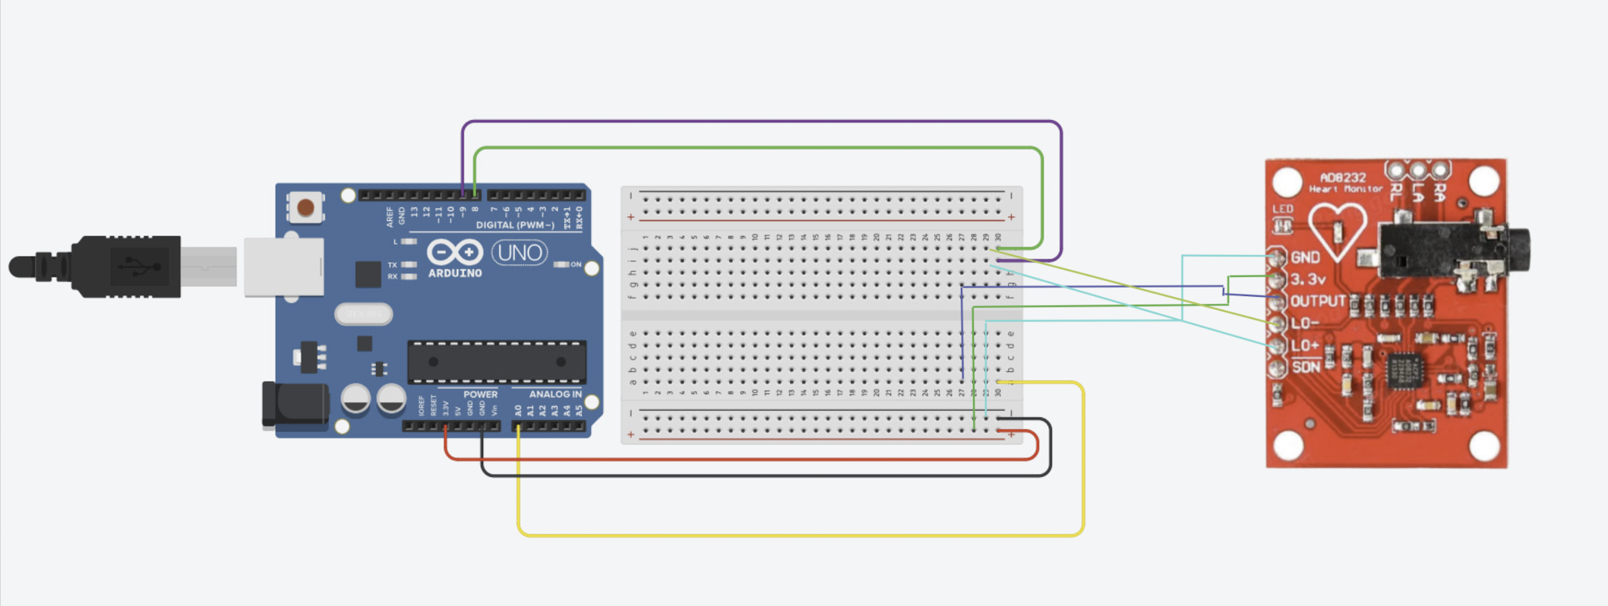This screenshot has width=1608, height=606.
Task: Click the Arduino 3.3V power pin header
Action: point(446,427)
